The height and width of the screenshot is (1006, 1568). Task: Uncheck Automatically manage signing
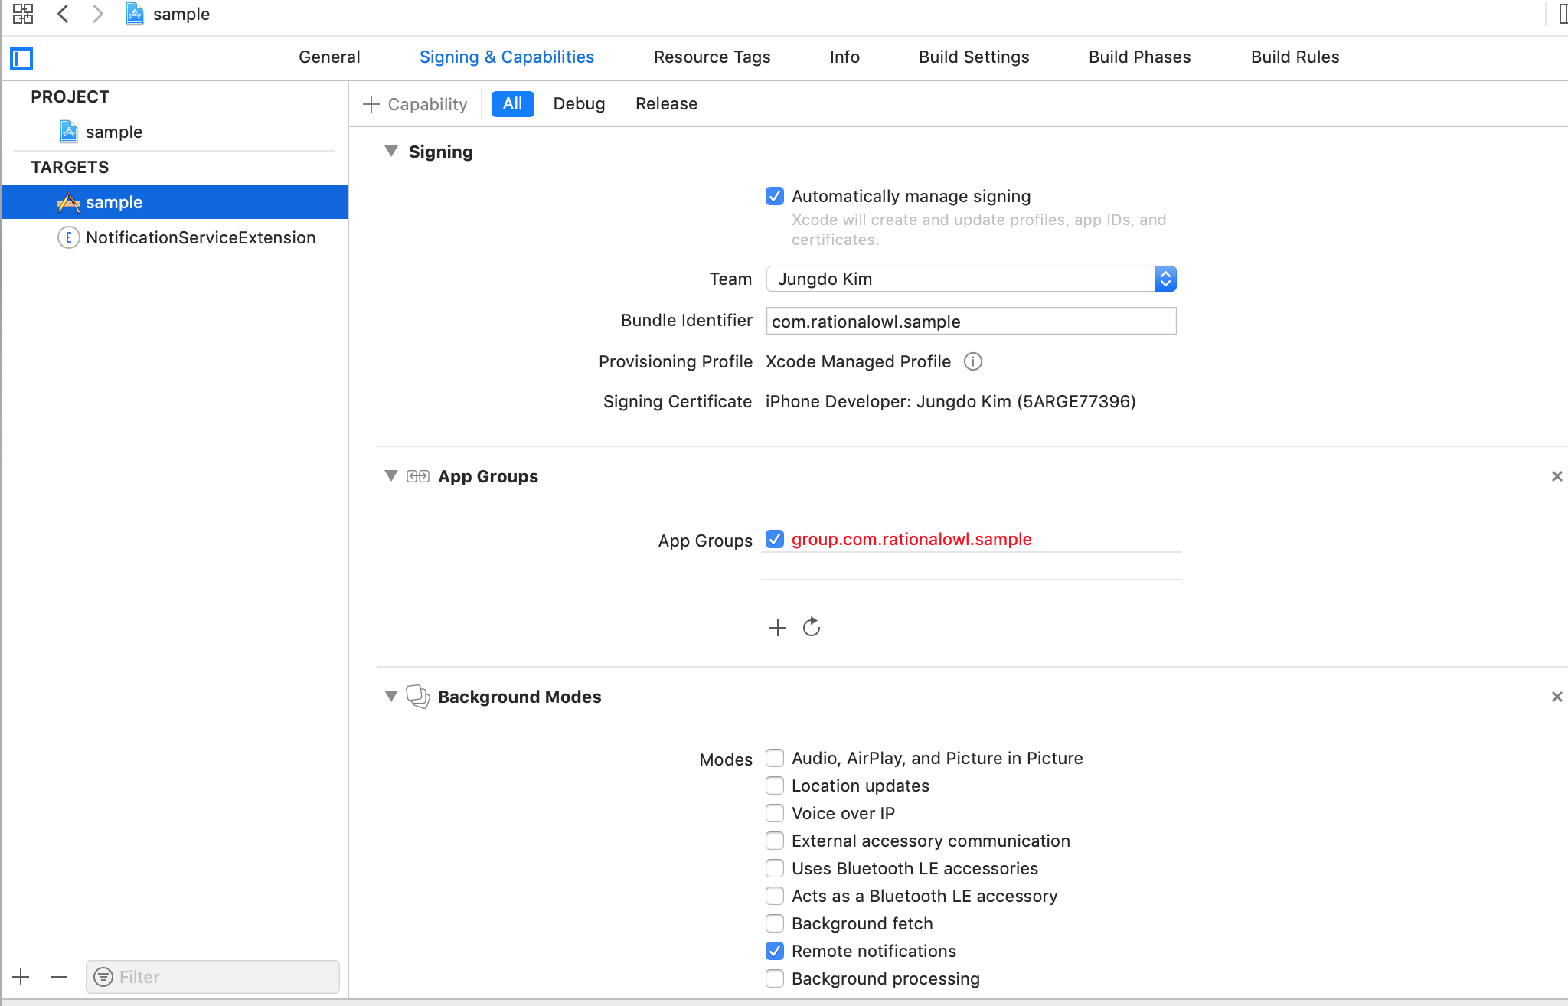point(775,196)
